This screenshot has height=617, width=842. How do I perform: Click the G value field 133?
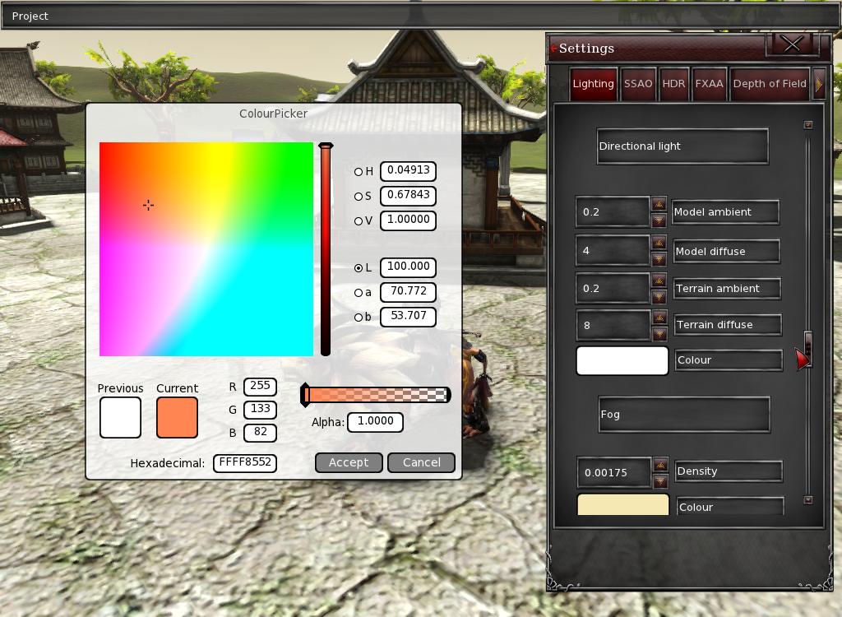point(260,410)
